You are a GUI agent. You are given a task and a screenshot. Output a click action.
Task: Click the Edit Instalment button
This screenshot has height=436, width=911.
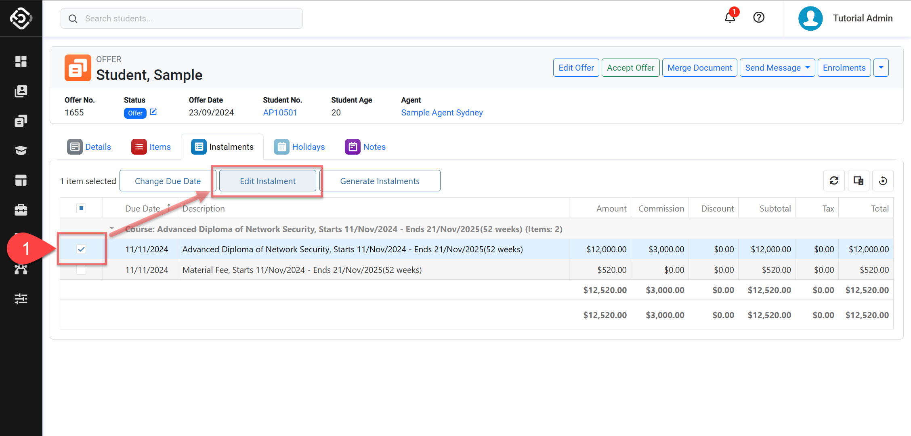pos(267,181)
